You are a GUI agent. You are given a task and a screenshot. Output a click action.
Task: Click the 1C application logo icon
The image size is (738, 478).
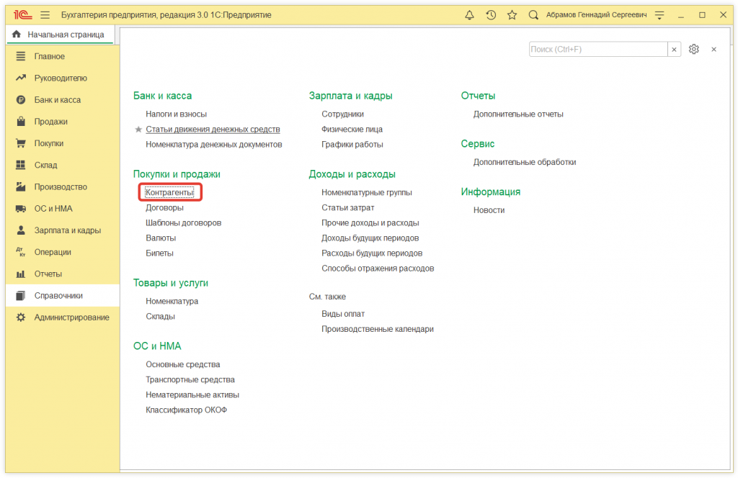tap(22, 15)
